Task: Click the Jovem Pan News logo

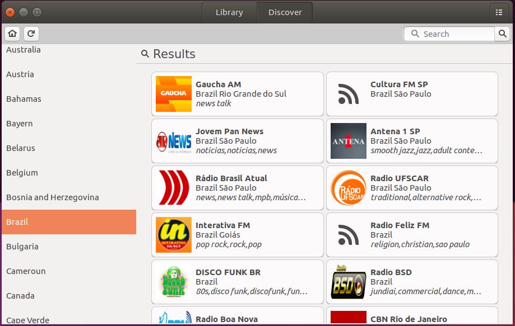Action: coord(174,141)
